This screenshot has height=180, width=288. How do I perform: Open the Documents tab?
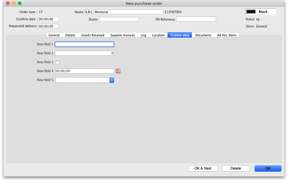click(203, 35)
